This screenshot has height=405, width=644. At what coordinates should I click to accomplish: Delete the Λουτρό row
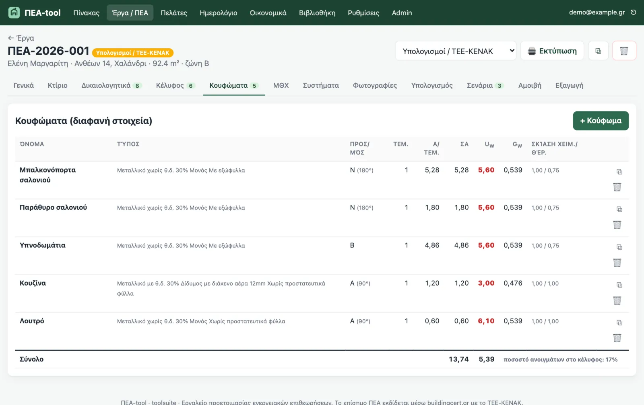click(617, 338)
